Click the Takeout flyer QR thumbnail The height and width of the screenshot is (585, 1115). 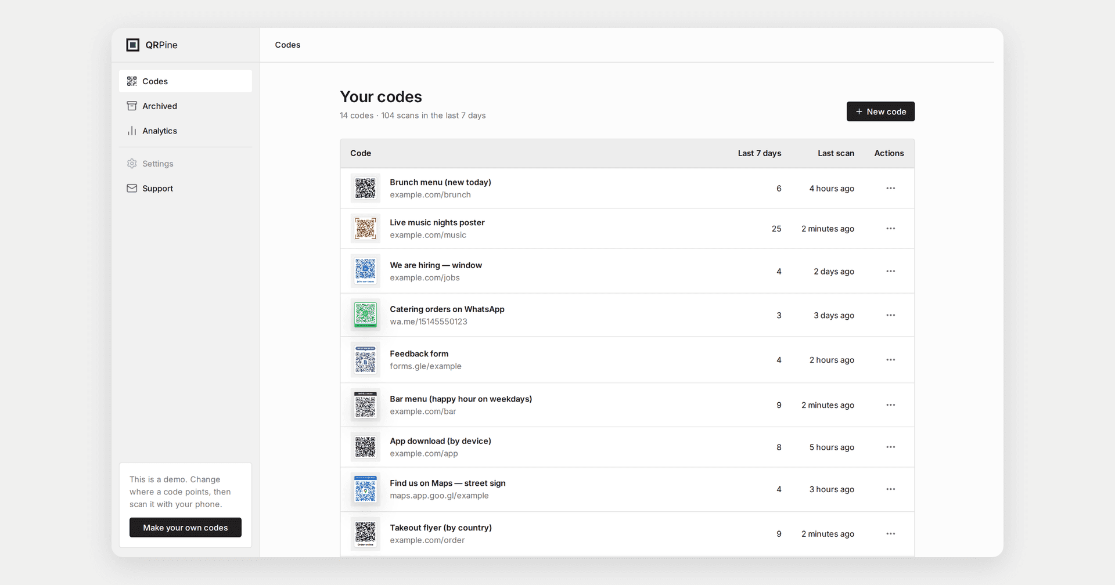[x=365, y=533]
